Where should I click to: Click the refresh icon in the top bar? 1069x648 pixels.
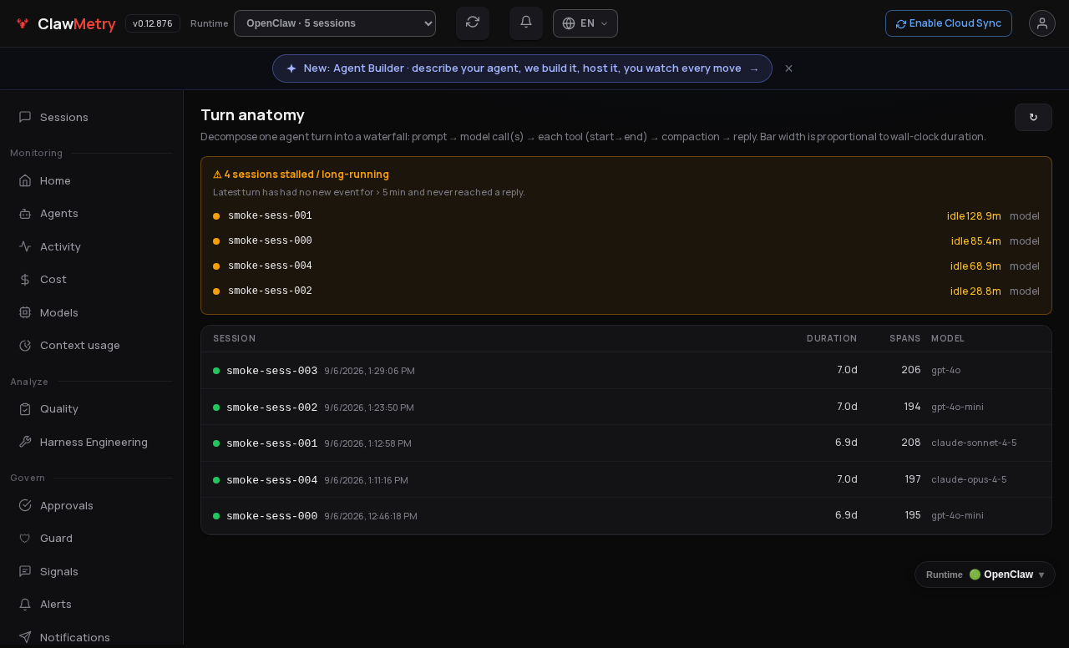pos(473,23)
